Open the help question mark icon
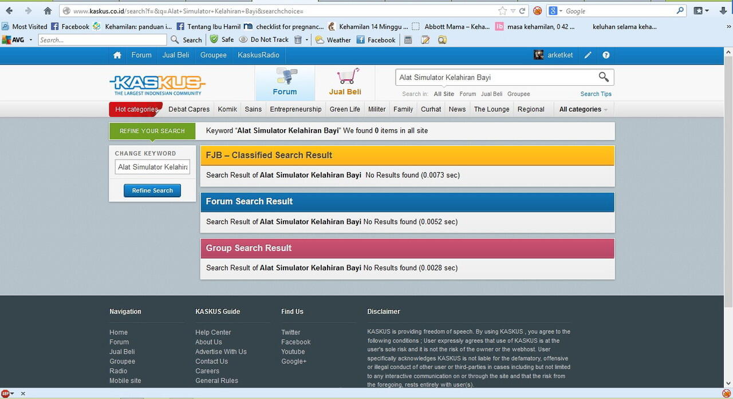733x399 pixels. tap(606, 55)
